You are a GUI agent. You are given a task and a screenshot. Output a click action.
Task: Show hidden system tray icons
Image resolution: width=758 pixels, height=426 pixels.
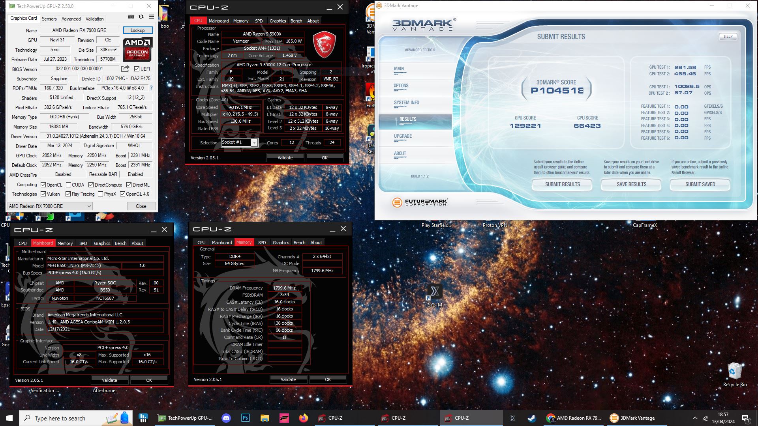click(x=695, y=418)
